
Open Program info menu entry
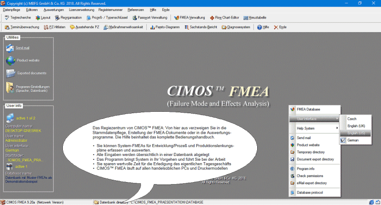point(315,169)
